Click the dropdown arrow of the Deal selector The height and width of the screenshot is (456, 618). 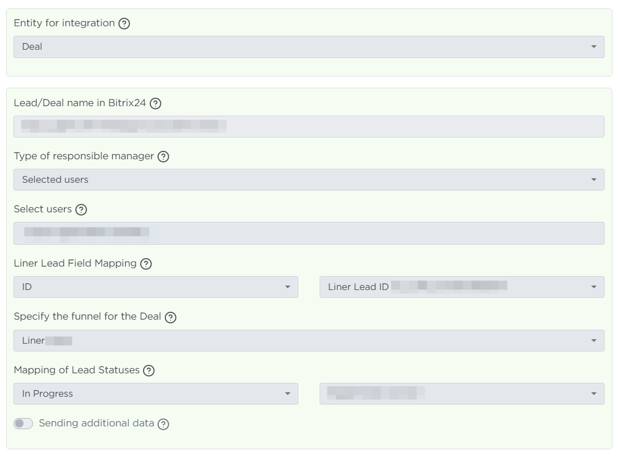pyautogui.click(x=593, y=47)
